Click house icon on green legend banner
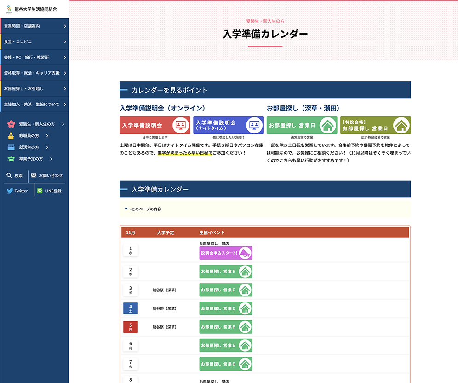The width and height of the screenshot is (458, 383). [328, 125]
